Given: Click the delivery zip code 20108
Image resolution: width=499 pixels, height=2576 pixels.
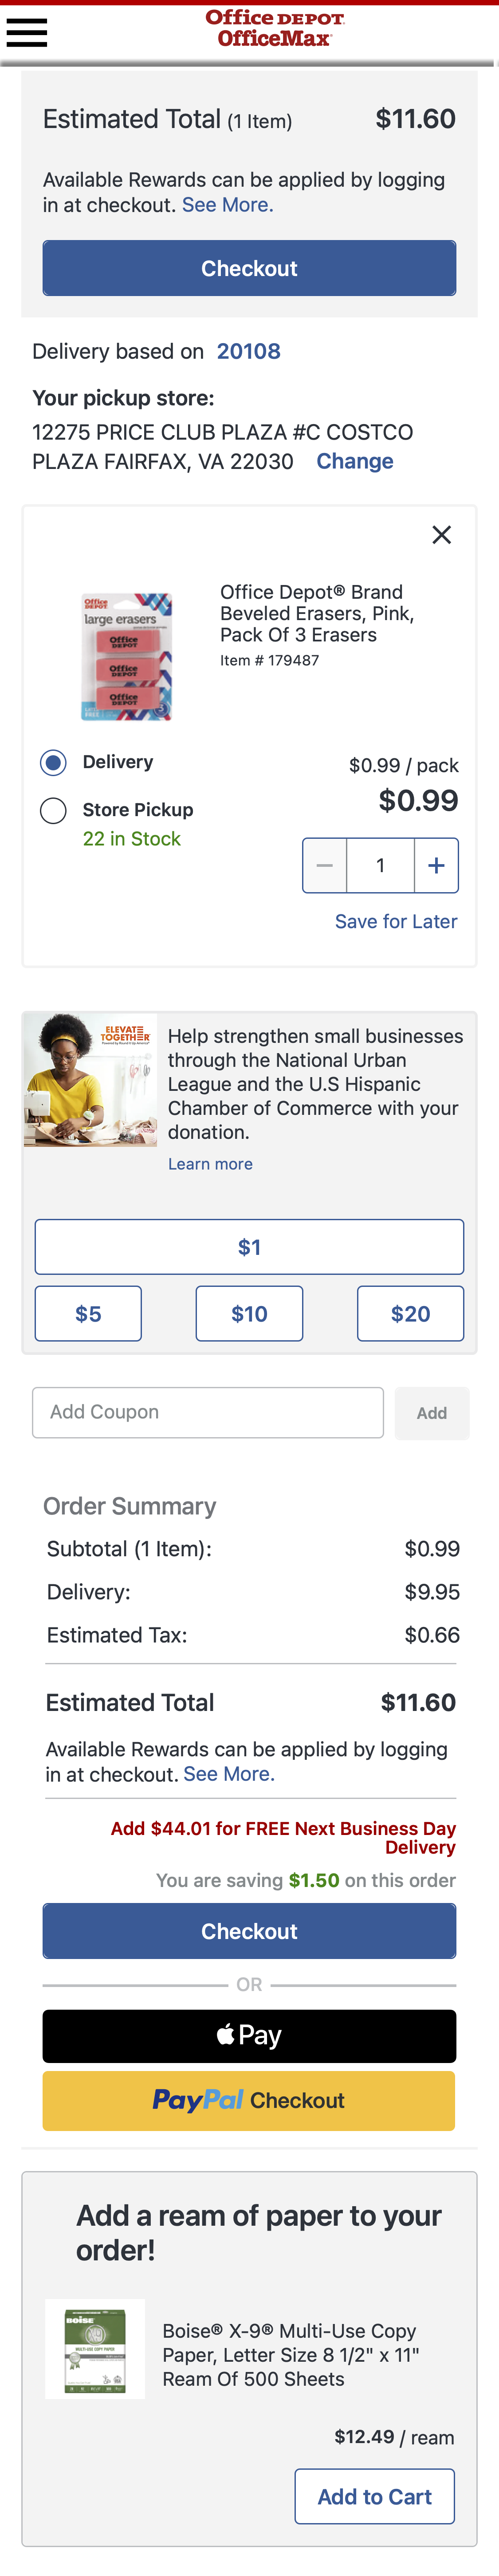Looking at the screenshot, I should (x=249, y=351).
